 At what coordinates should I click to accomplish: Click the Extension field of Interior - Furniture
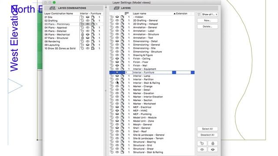183,72
